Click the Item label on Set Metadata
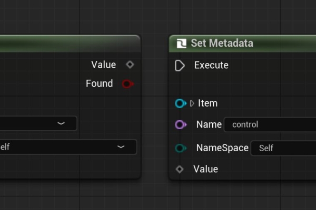This screenshot has width=316, height=210. pos(208,103)
